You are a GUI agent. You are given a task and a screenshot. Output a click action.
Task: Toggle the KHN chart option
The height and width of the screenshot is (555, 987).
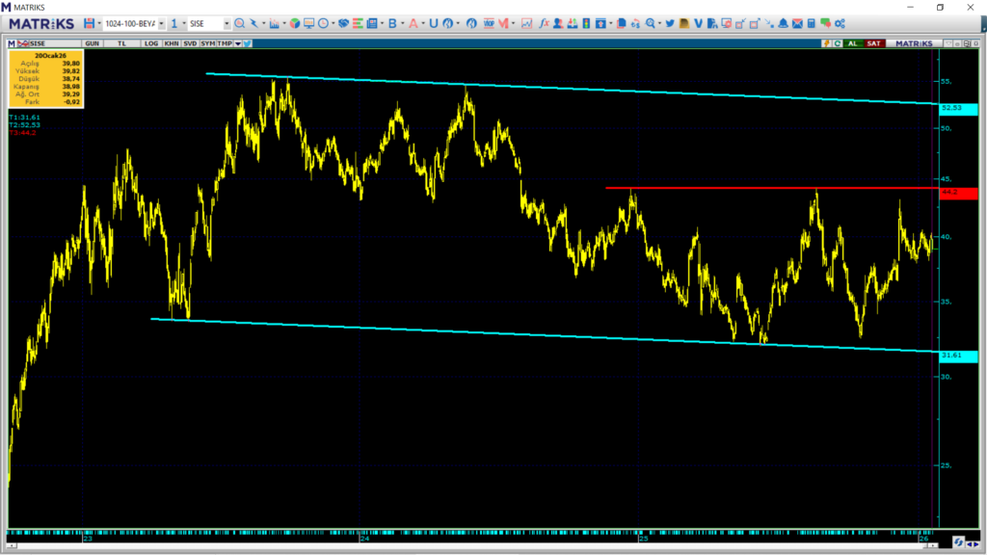(171, 43)
